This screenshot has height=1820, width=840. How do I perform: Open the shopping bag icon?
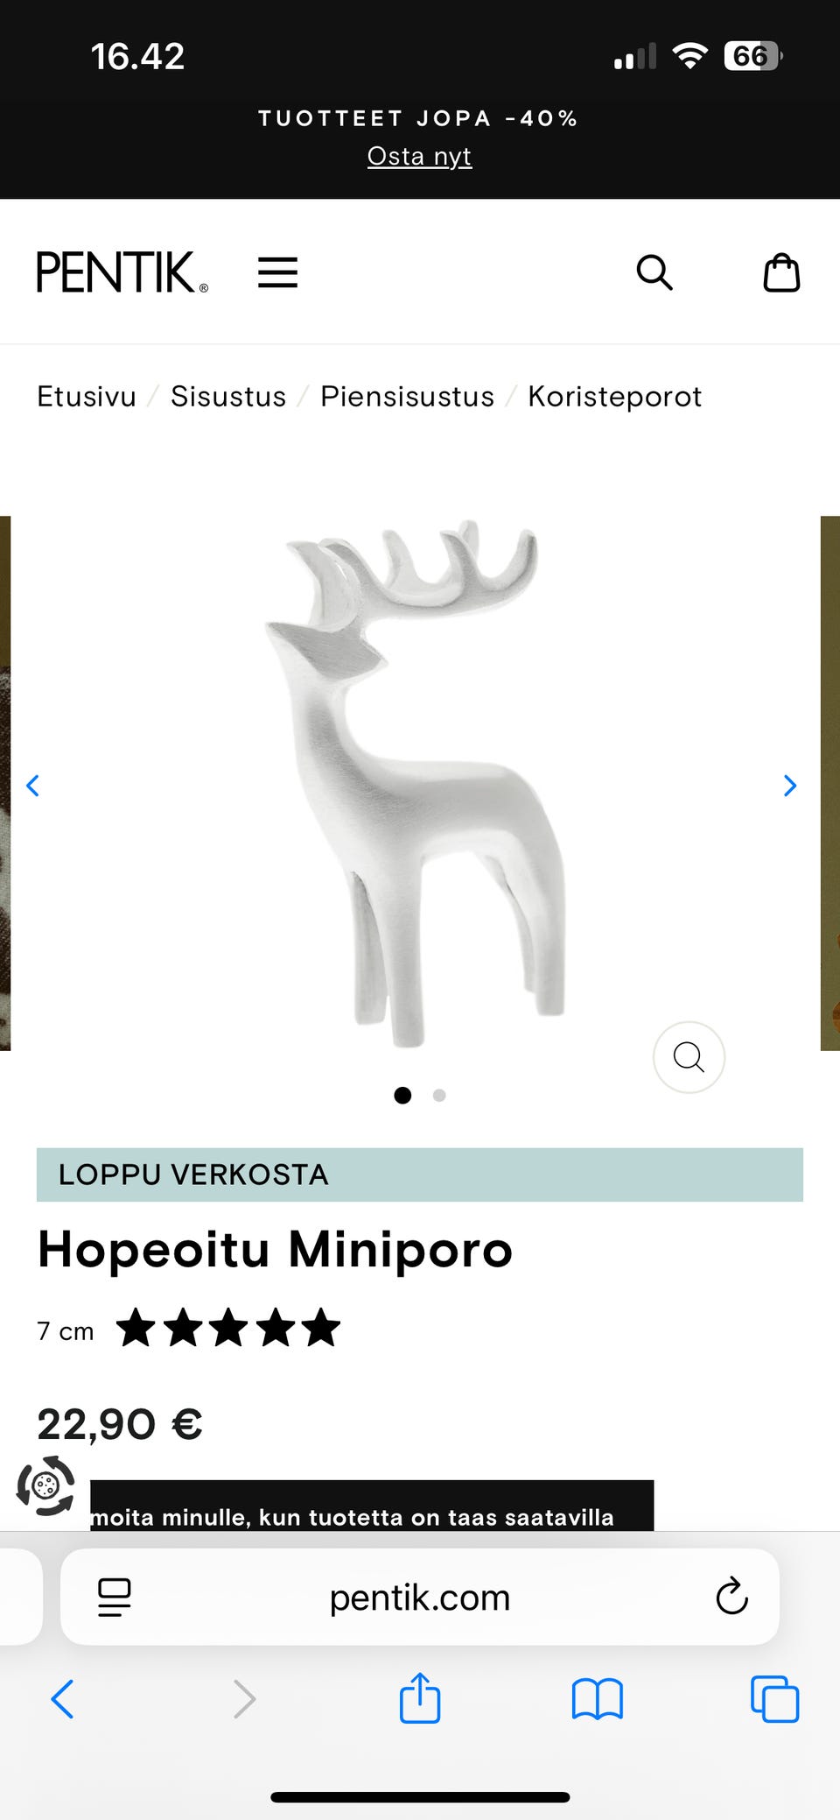781,272
